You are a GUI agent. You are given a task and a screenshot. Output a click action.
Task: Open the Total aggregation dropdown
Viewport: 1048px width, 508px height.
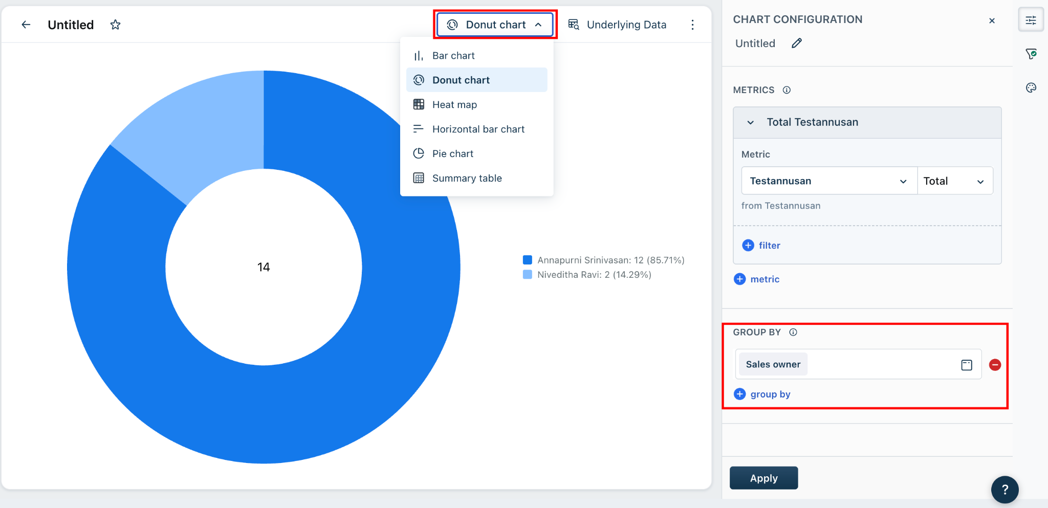(955, 181)
